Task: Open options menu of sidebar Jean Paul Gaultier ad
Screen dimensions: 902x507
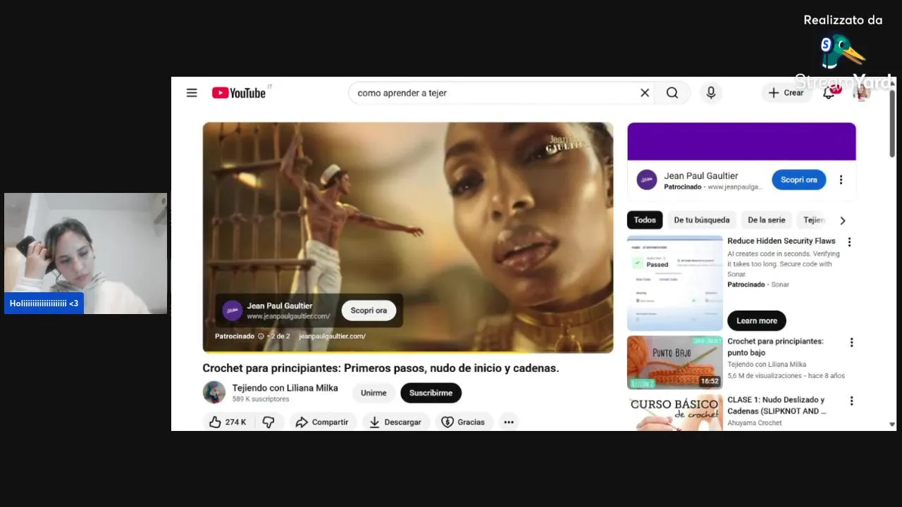Action: coord(841,180)
